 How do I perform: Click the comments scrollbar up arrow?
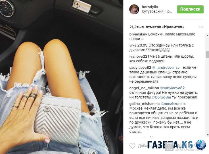click(x=208, y=36)
